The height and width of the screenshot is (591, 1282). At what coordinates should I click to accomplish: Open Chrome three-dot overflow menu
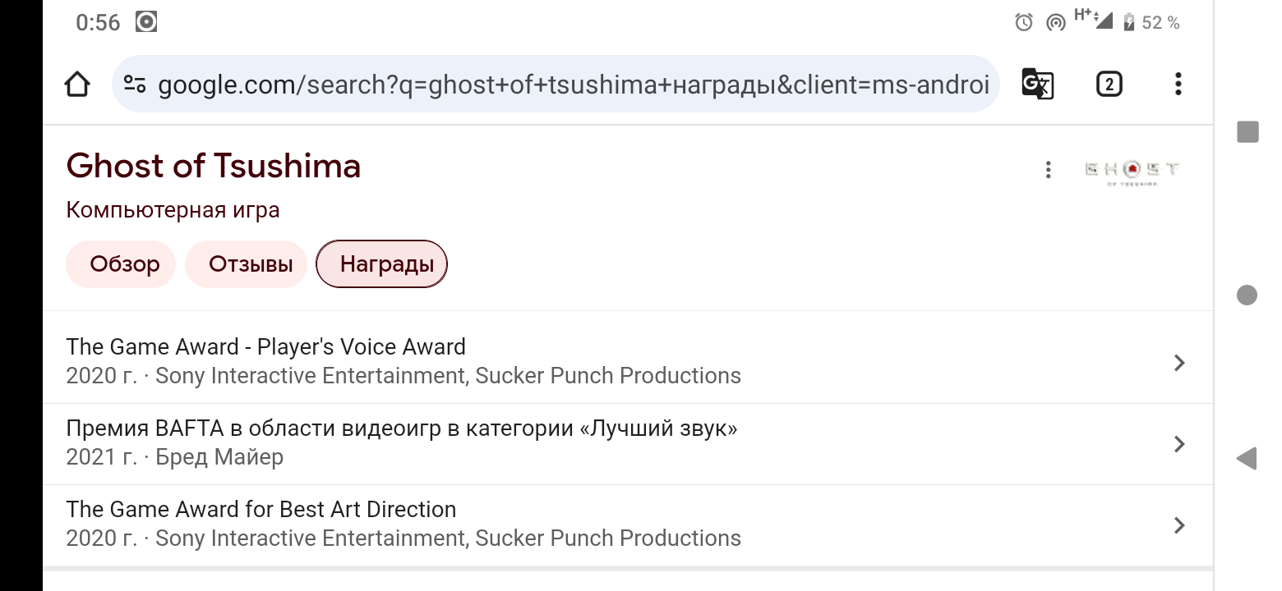tap(1178, 84)
